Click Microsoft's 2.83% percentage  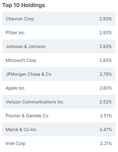point(106,60)
